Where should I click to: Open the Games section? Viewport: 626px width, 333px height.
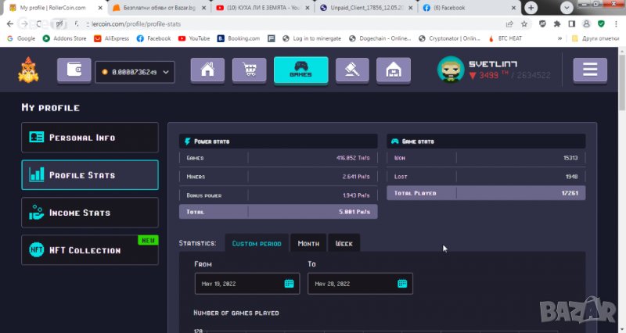pyautogui.click(x=300, y=70)
